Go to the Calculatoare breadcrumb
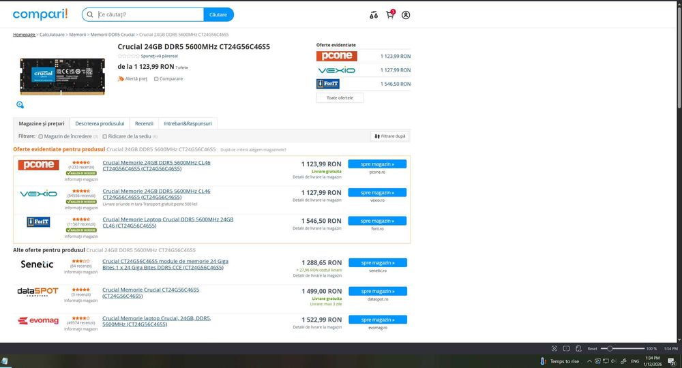 (x=52, y=34)
